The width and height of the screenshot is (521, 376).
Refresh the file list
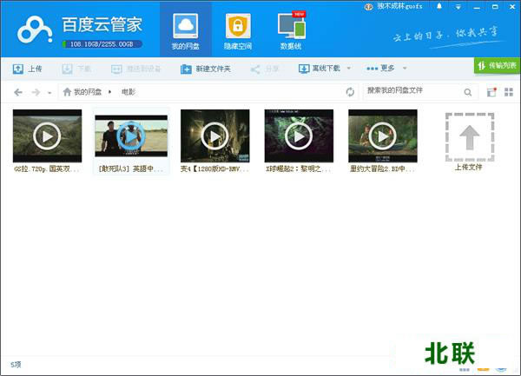[350, 92]
